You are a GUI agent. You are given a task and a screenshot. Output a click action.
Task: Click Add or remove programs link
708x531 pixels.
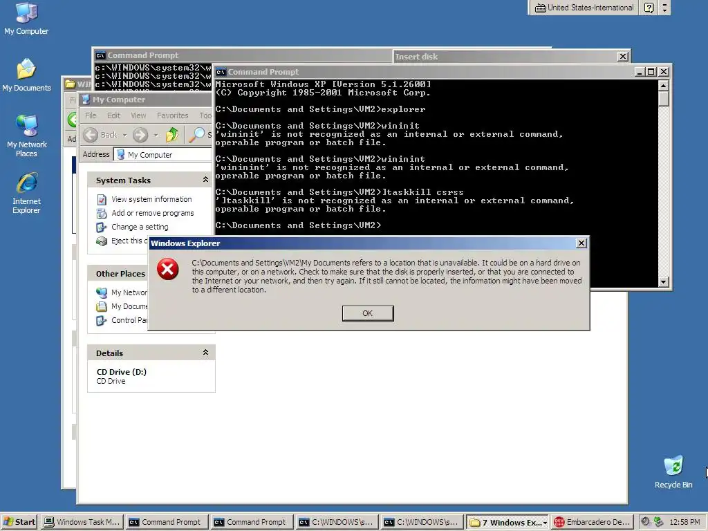(x=153, y=213)
